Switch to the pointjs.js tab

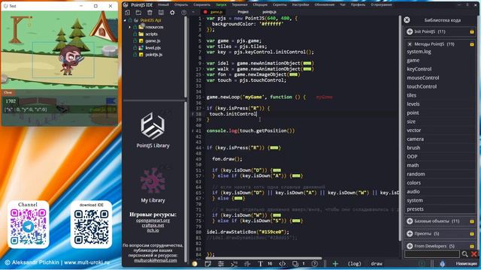(269, 12)
